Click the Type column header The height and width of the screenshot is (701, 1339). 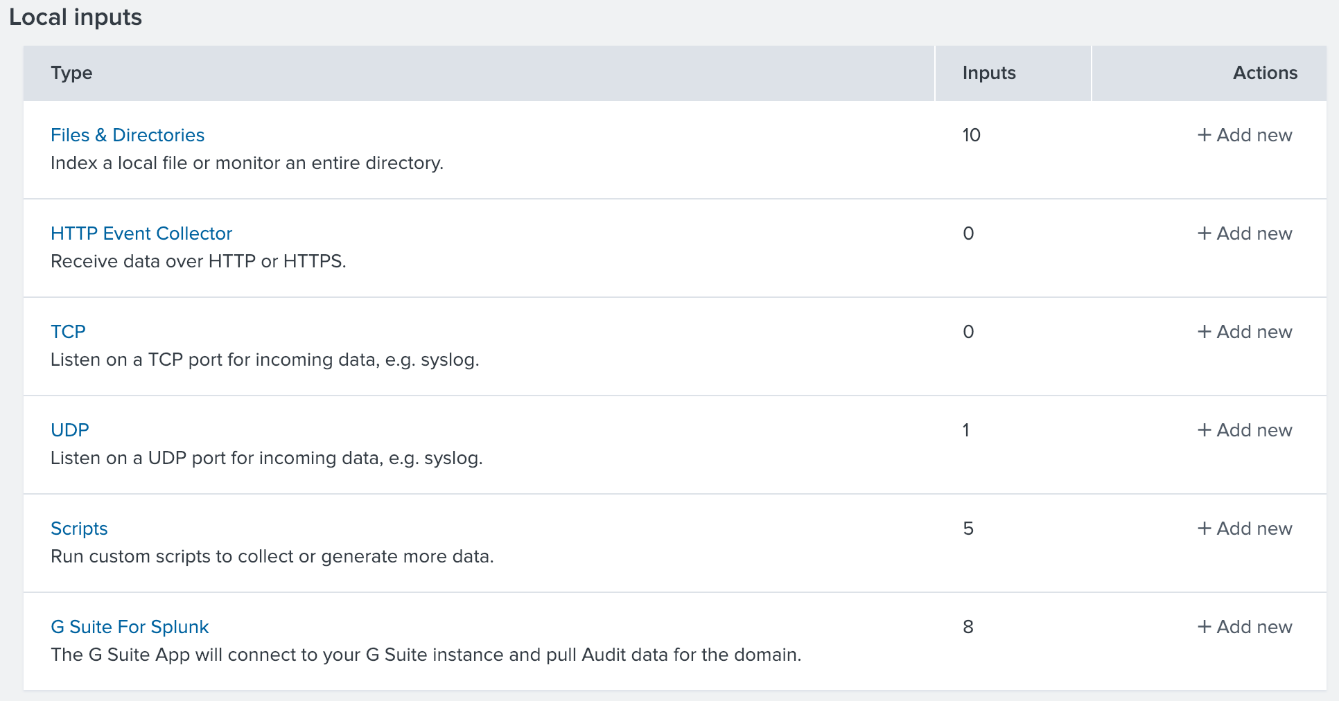click(x=71, y=73)
